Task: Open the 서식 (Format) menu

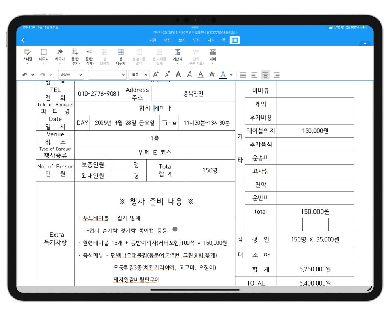Action: [x=211, y=40]
